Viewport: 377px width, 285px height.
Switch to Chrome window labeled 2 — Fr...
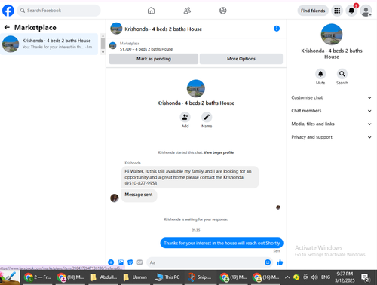coord(38,277)
